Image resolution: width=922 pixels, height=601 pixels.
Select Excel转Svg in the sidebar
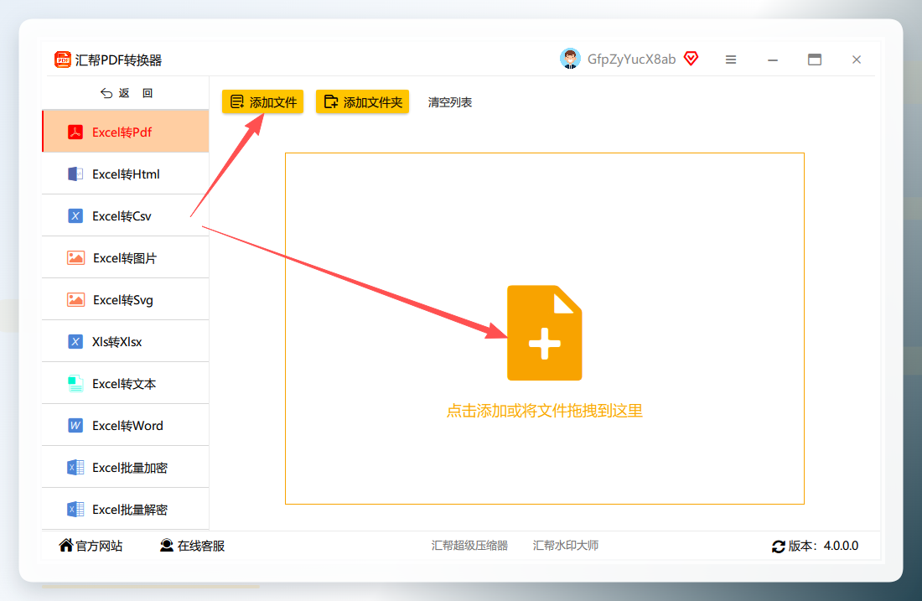click(125, 299)
